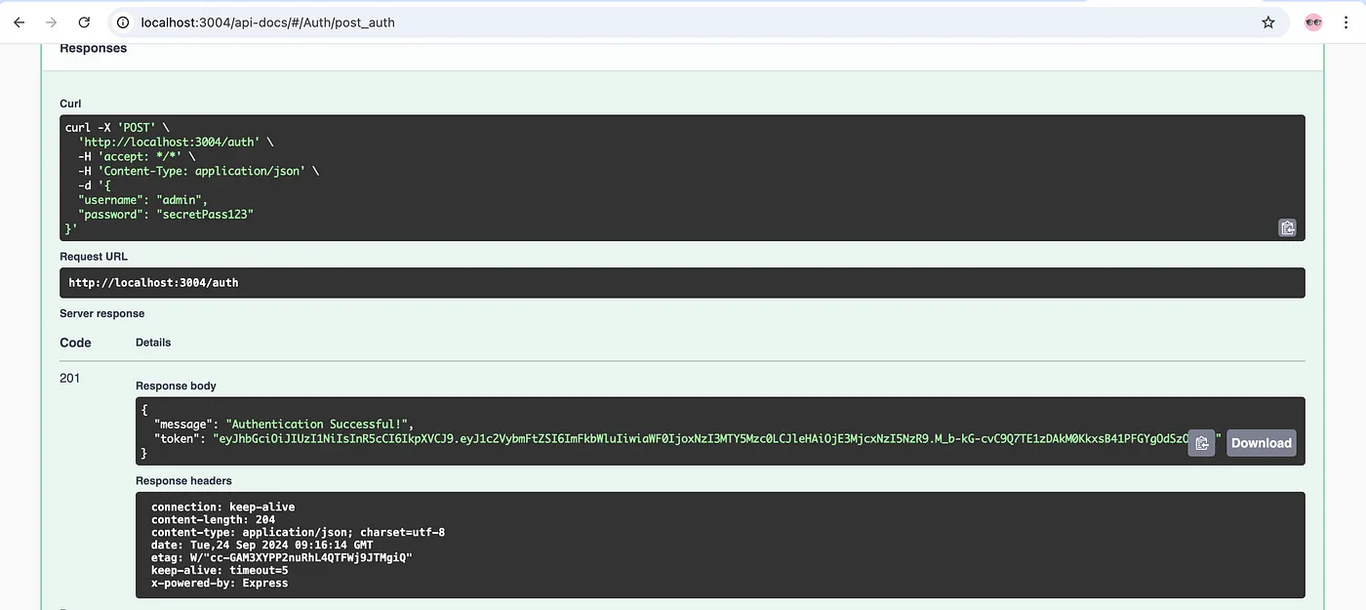Image resolution: width=1366 pixels, height=610 pixels.
Task: Click the Responses section heading
Action: tap(94, 48)
